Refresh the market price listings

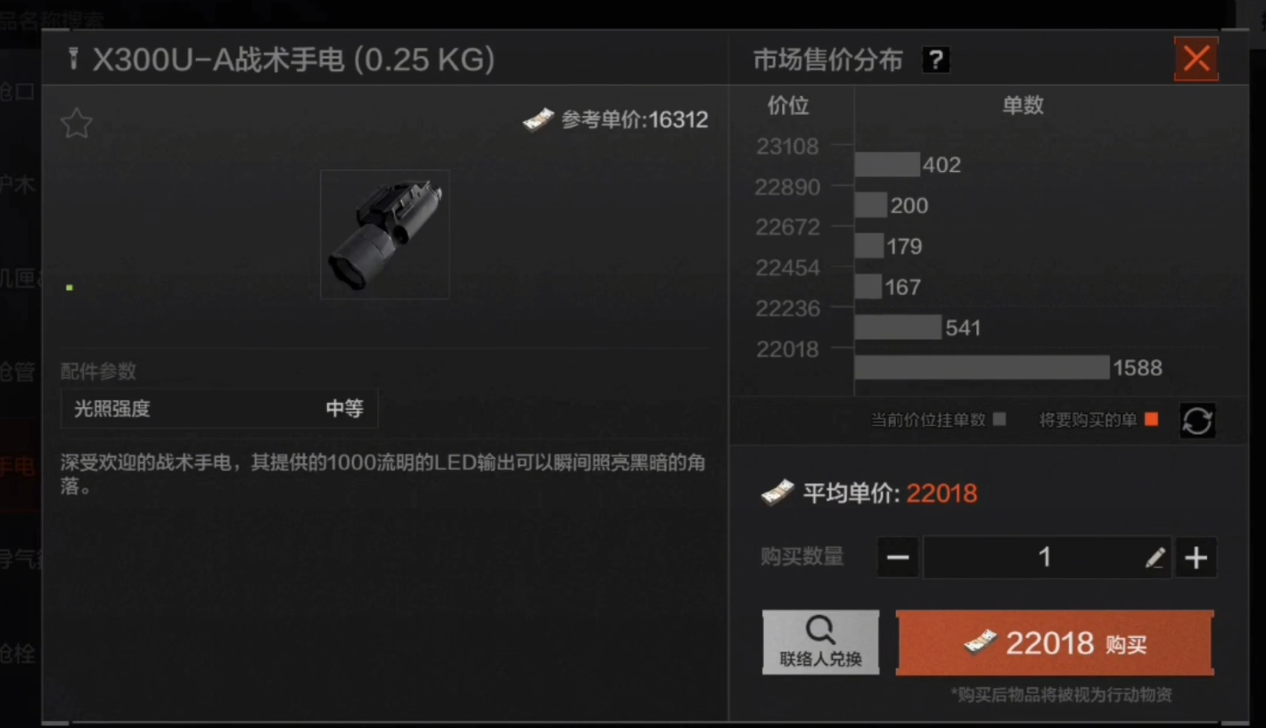(x=1197, y=421)
